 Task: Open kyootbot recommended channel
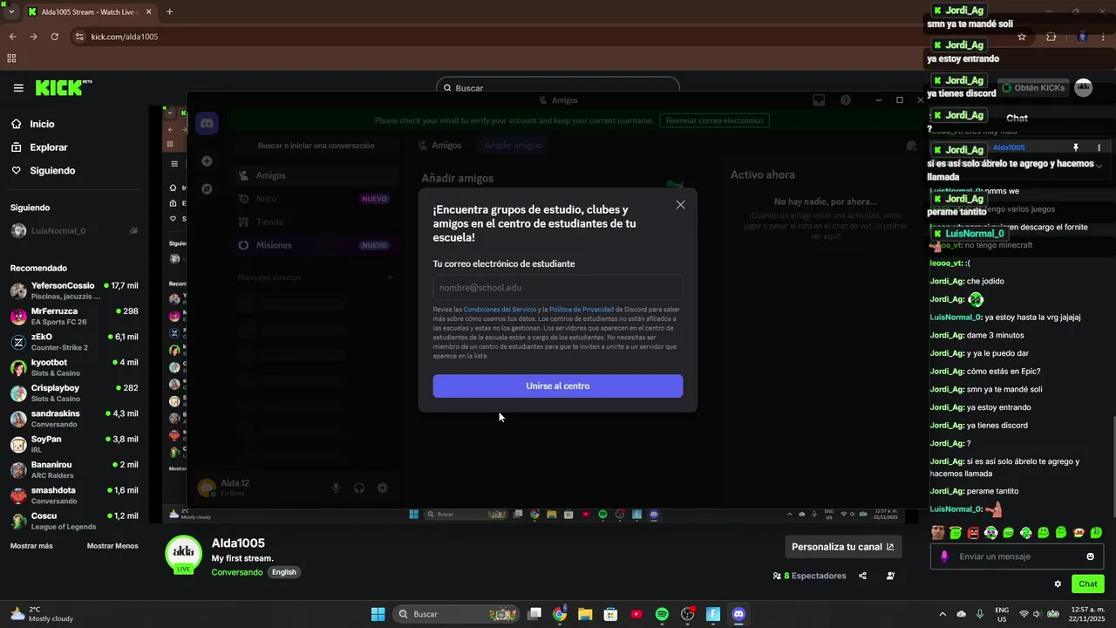pos(74,367)
